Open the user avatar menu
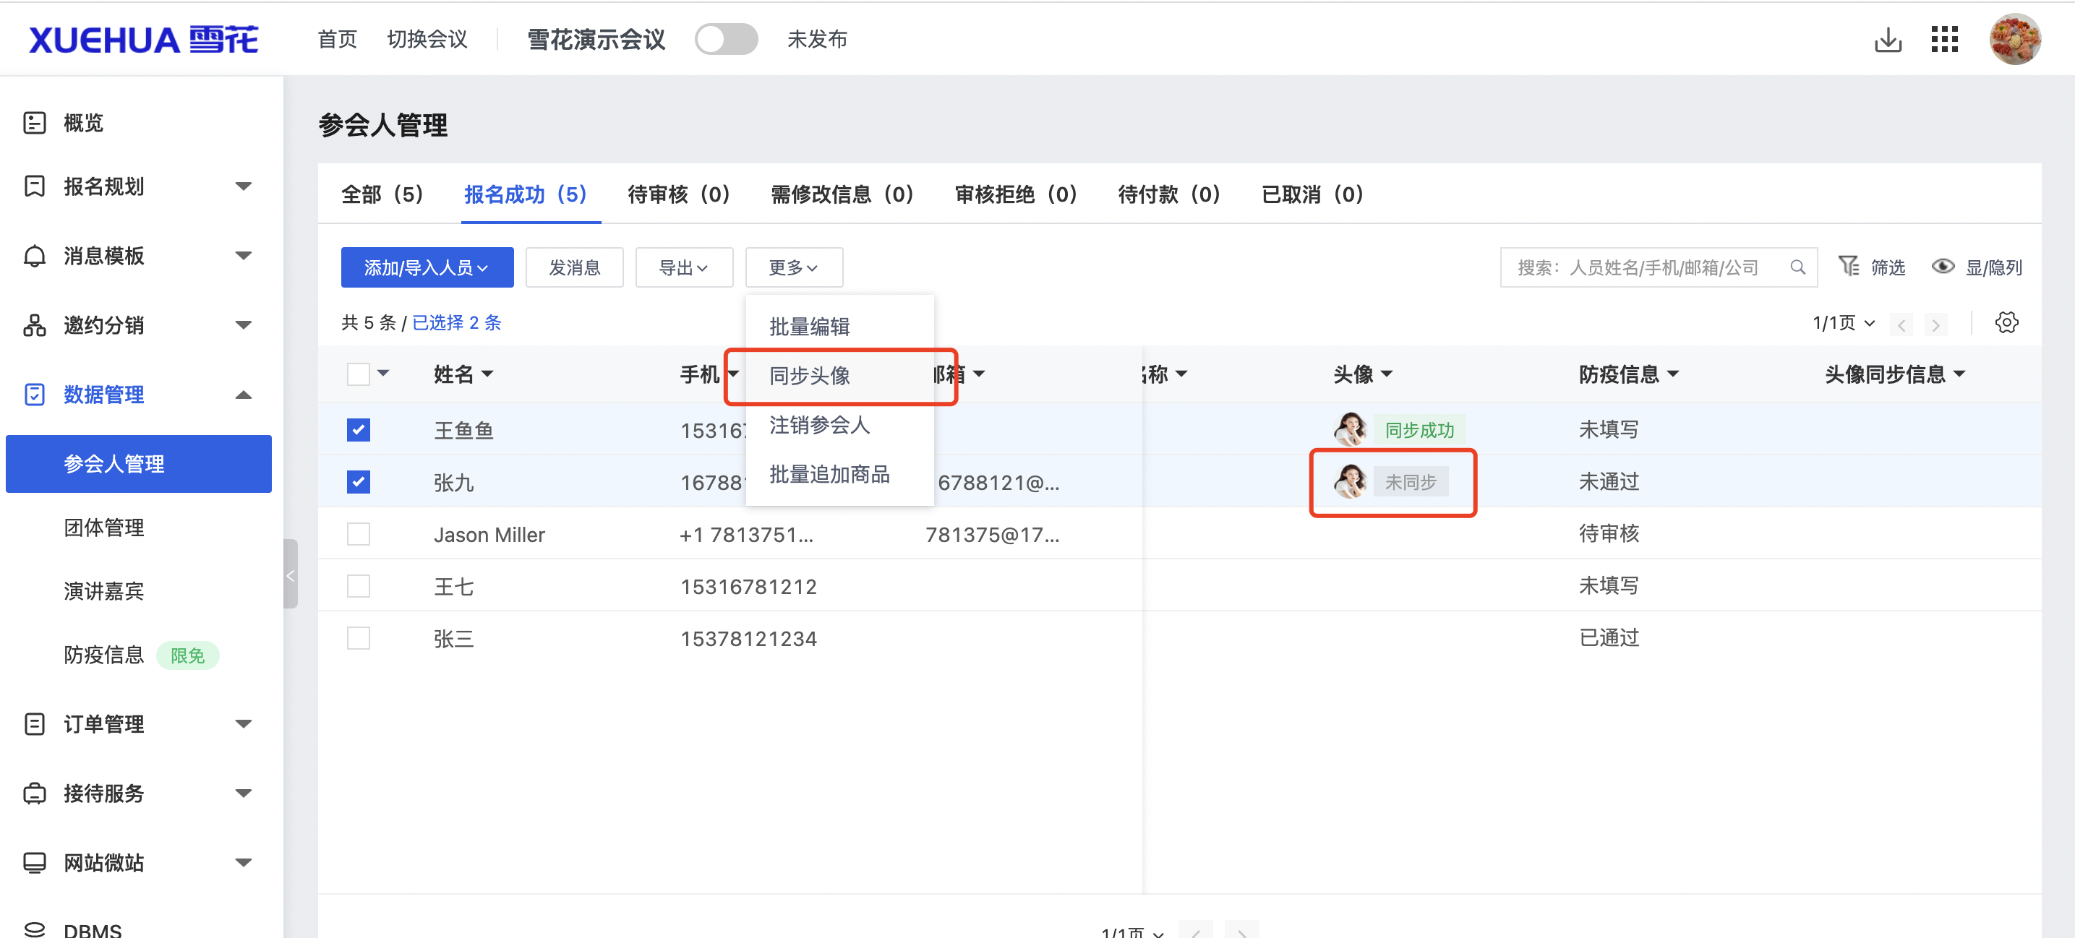Image resolution: width=2075 pixels, height=938 pixels. 2016,40
